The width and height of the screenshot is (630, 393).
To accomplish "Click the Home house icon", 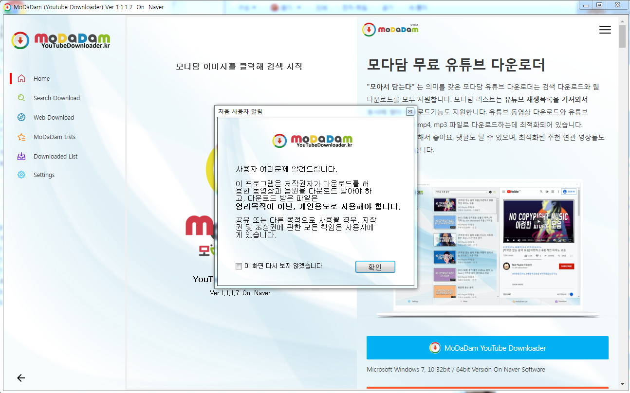I will 21,78.
